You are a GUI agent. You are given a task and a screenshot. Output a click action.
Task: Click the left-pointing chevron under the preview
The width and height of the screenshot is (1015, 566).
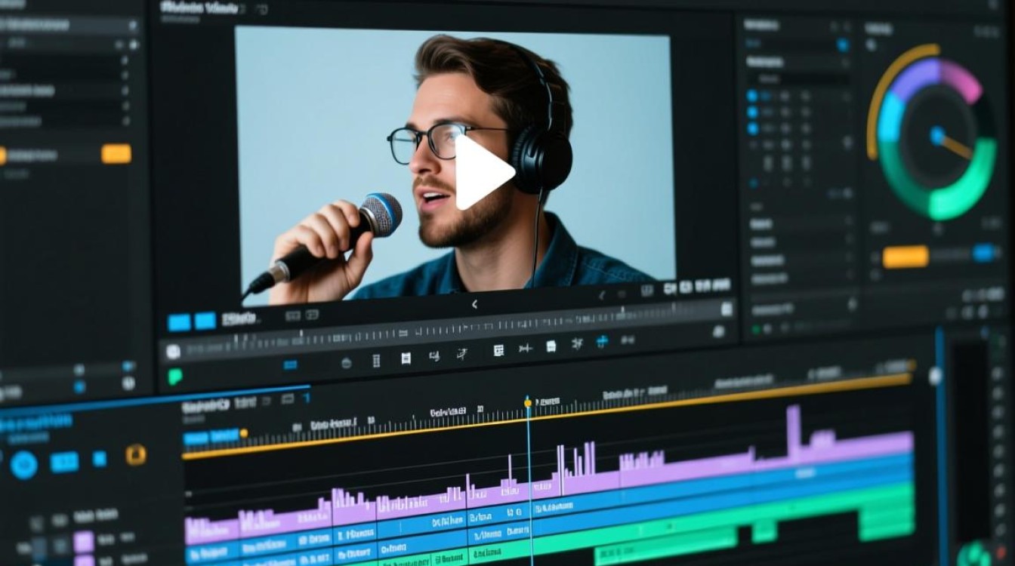point(474,305)
